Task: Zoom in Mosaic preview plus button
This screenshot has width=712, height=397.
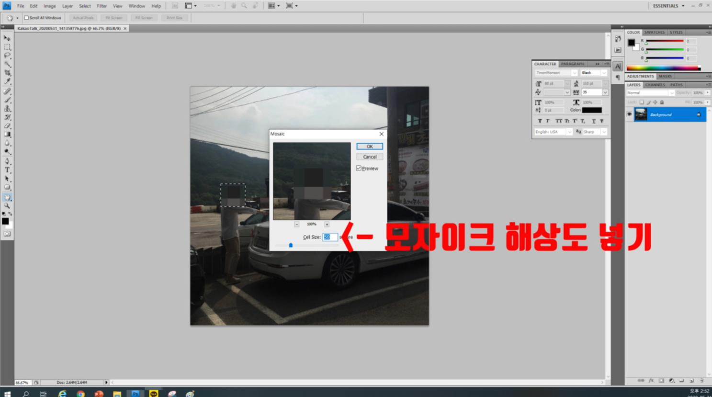Action: 327,224
